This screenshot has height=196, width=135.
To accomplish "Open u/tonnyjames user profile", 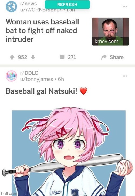I will pyautogui.click(x=36, y=79).
